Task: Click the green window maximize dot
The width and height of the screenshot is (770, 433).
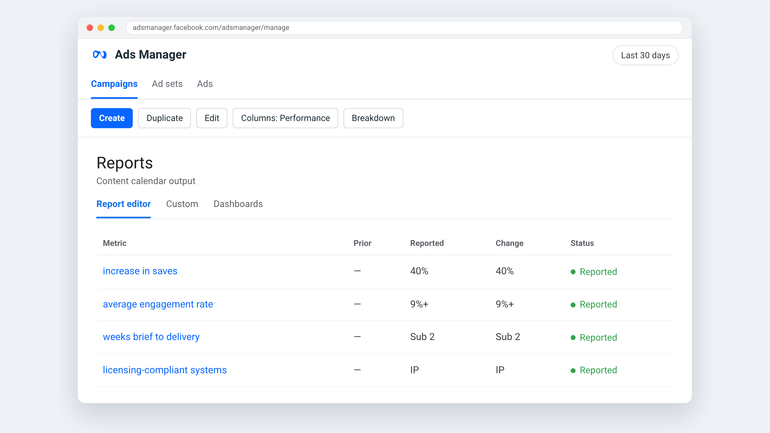Action: [x=111, y=28]
